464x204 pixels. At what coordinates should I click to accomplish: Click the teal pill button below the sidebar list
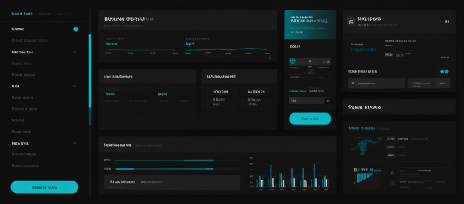[x=44, y=187]
